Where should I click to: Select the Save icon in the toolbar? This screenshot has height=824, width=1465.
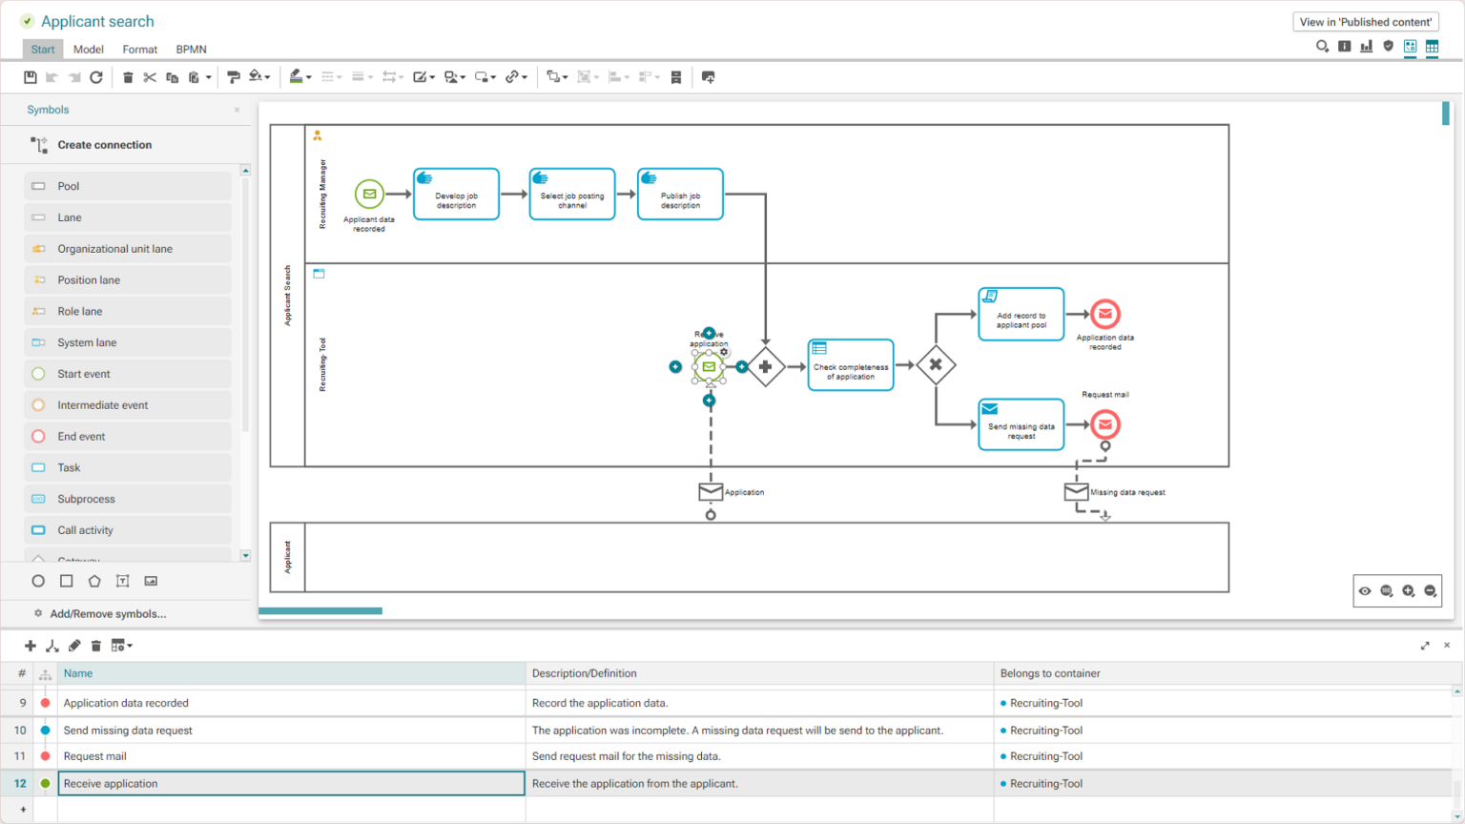[x=29, y=76]
